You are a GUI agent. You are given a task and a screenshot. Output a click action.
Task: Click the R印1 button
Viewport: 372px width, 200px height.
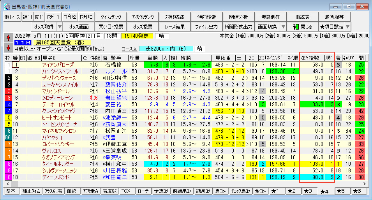click(x=53, y=17)
